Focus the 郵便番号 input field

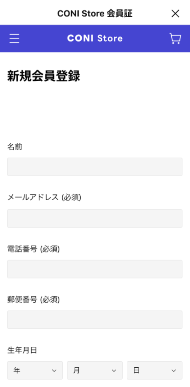95,320
